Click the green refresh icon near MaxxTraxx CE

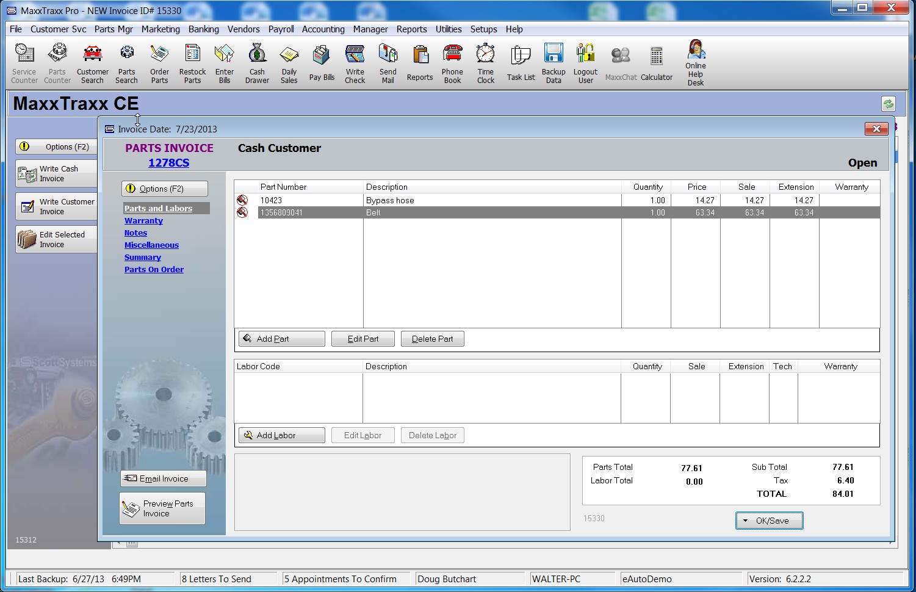click(889, 104)
